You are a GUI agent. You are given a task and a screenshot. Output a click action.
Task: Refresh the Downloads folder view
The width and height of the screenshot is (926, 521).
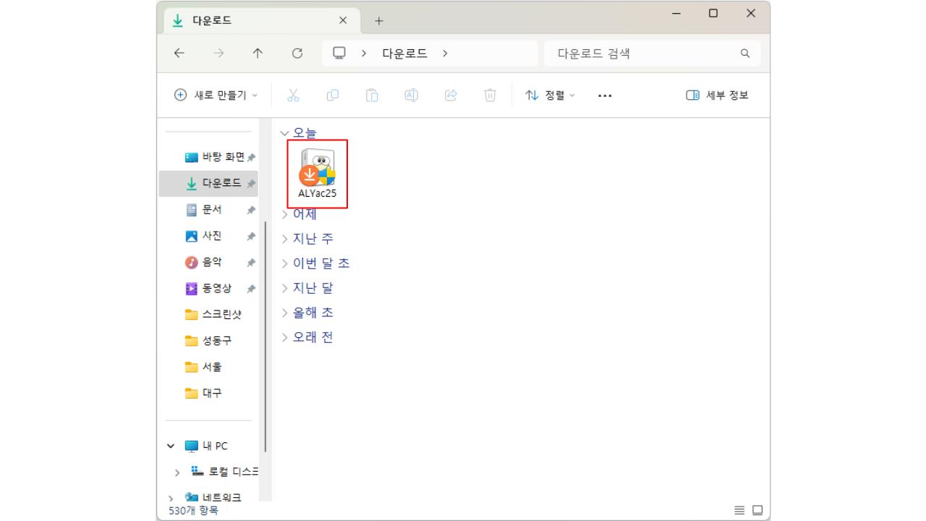tap(297, 53)
